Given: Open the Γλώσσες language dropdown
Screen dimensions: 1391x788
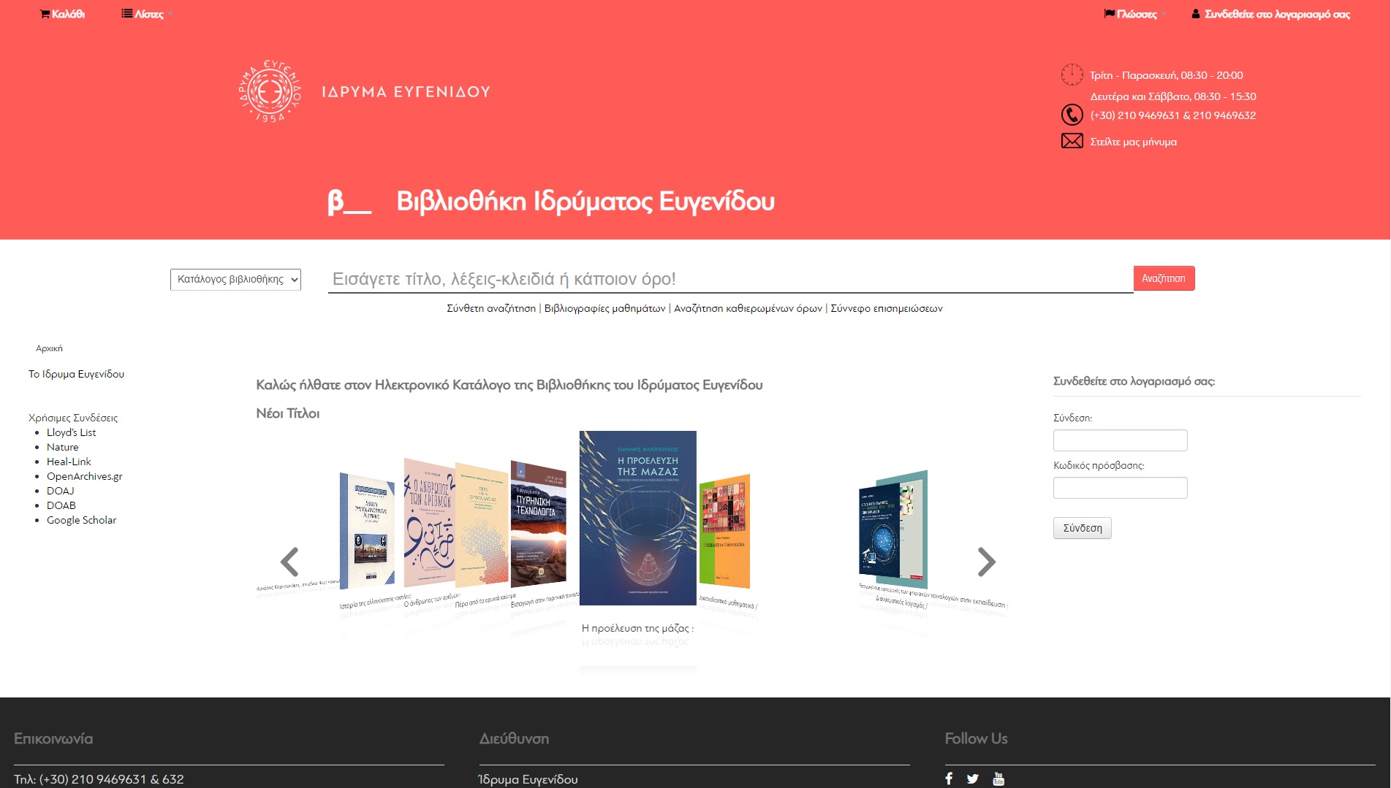Looking at the screenshot, I should 1134,14.
